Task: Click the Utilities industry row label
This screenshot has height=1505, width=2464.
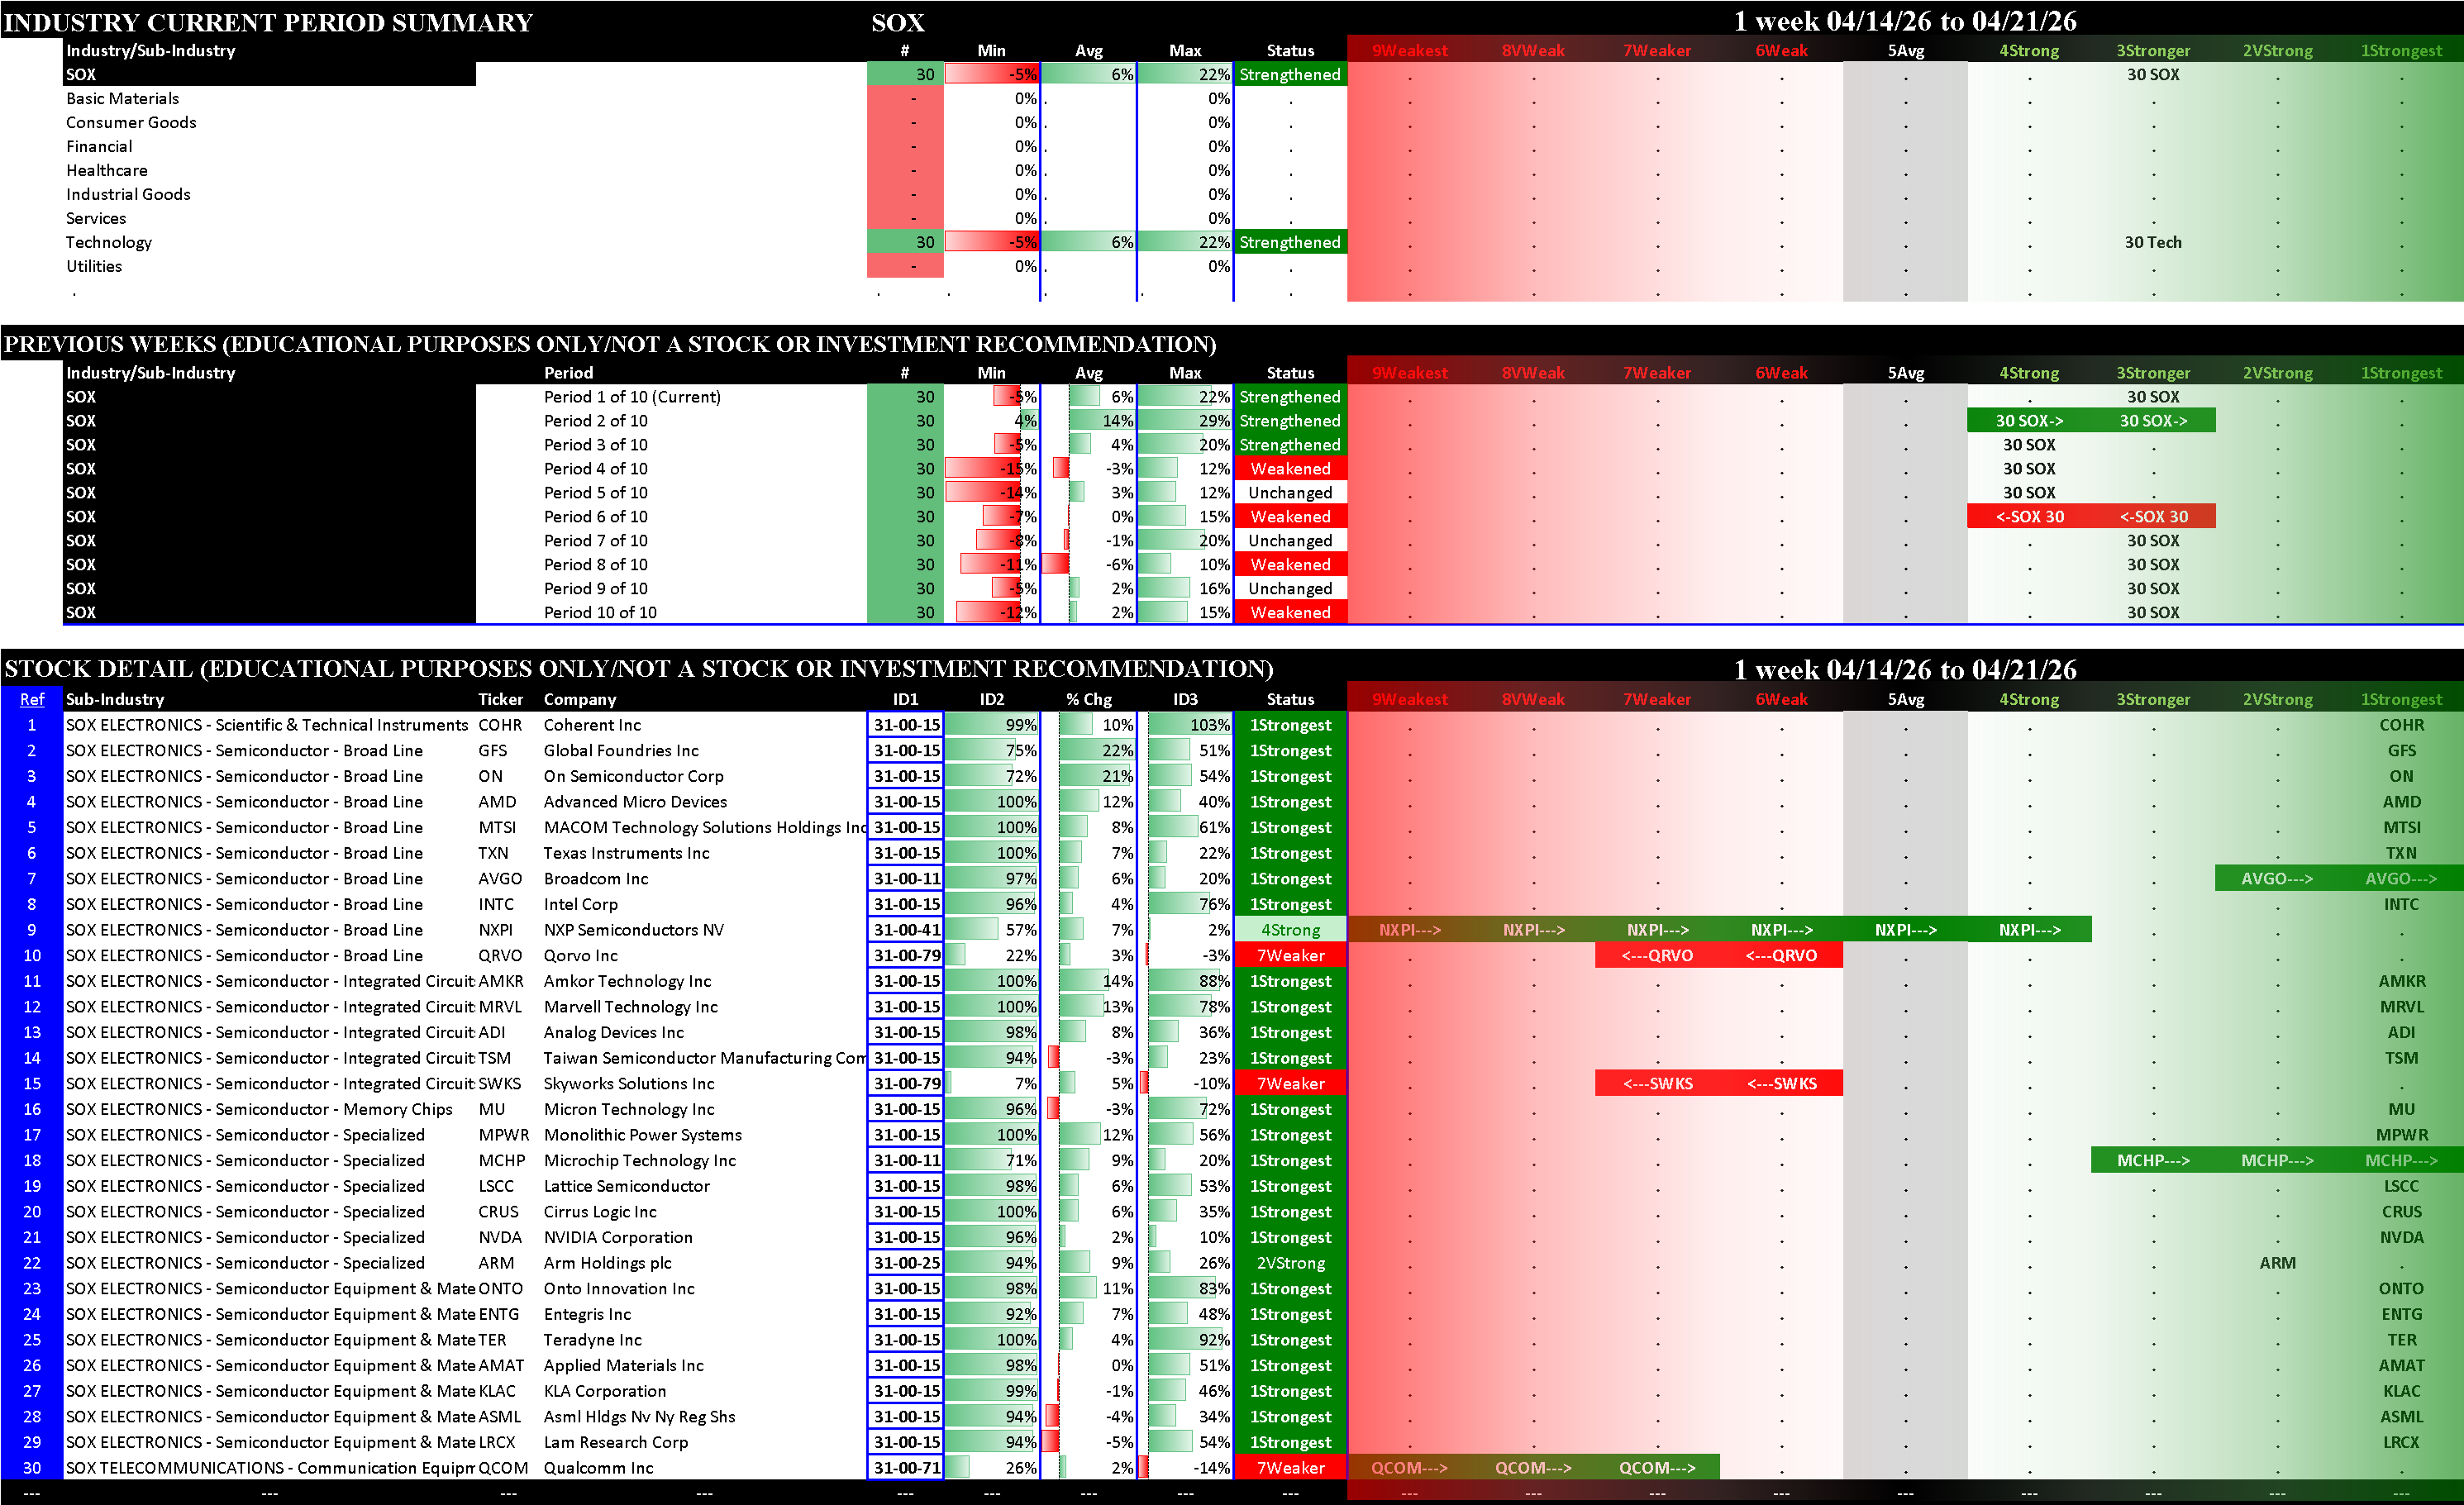Action: 94,266
